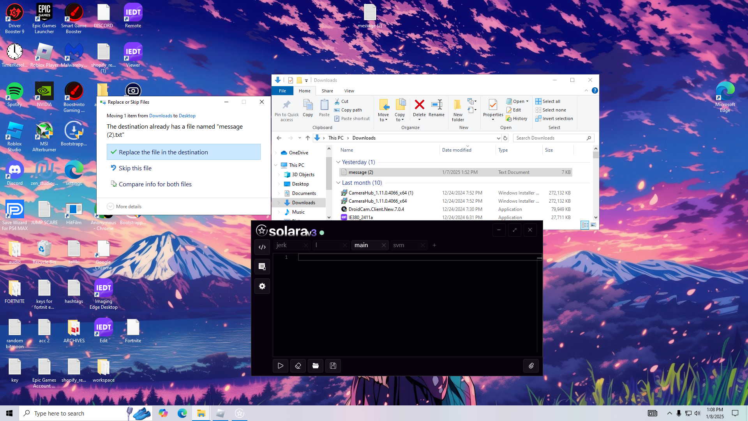Click the open folder icon in Solara
Screen dimensions: 748x421
point(316,366)
